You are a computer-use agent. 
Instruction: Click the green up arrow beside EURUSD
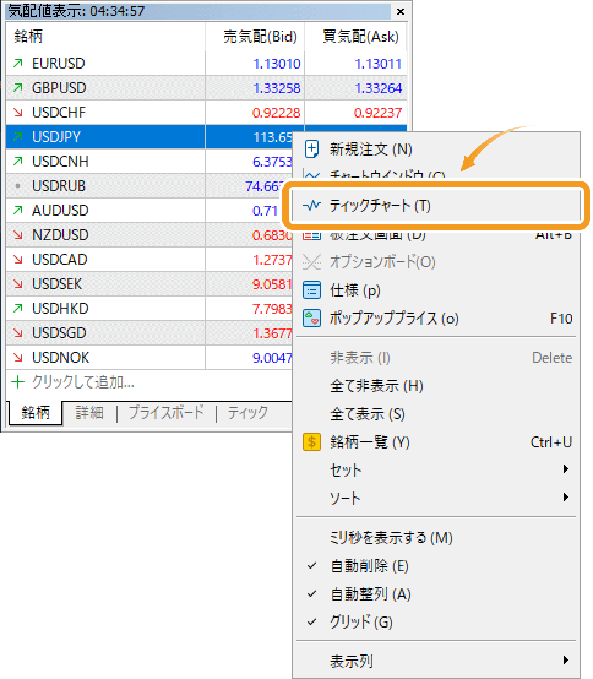[x=18, y=63]
